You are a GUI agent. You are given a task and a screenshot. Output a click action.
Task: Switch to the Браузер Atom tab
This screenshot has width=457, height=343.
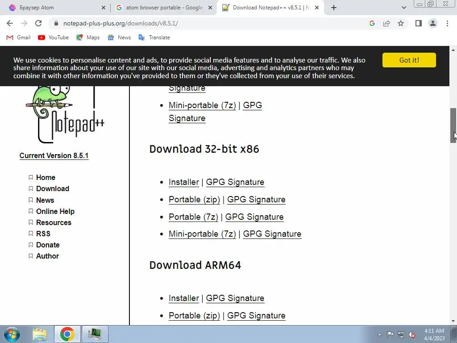pos(55,8)
